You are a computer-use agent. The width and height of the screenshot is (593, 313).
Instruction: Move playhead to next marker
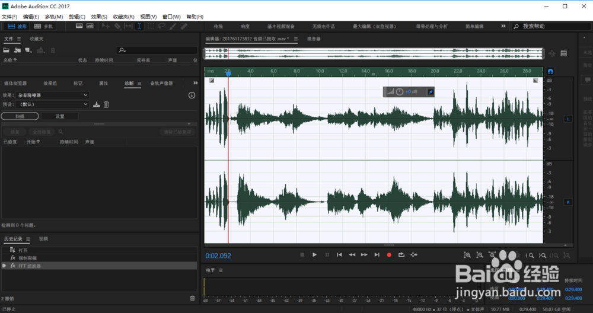(377, 255)
